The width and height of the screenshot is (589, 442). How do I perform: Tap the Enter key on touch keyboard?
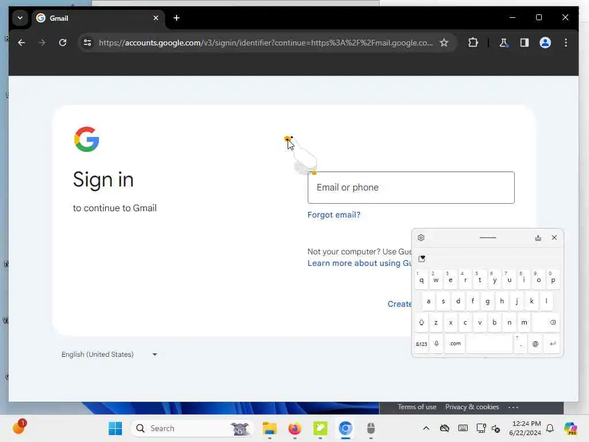(552, 344)
